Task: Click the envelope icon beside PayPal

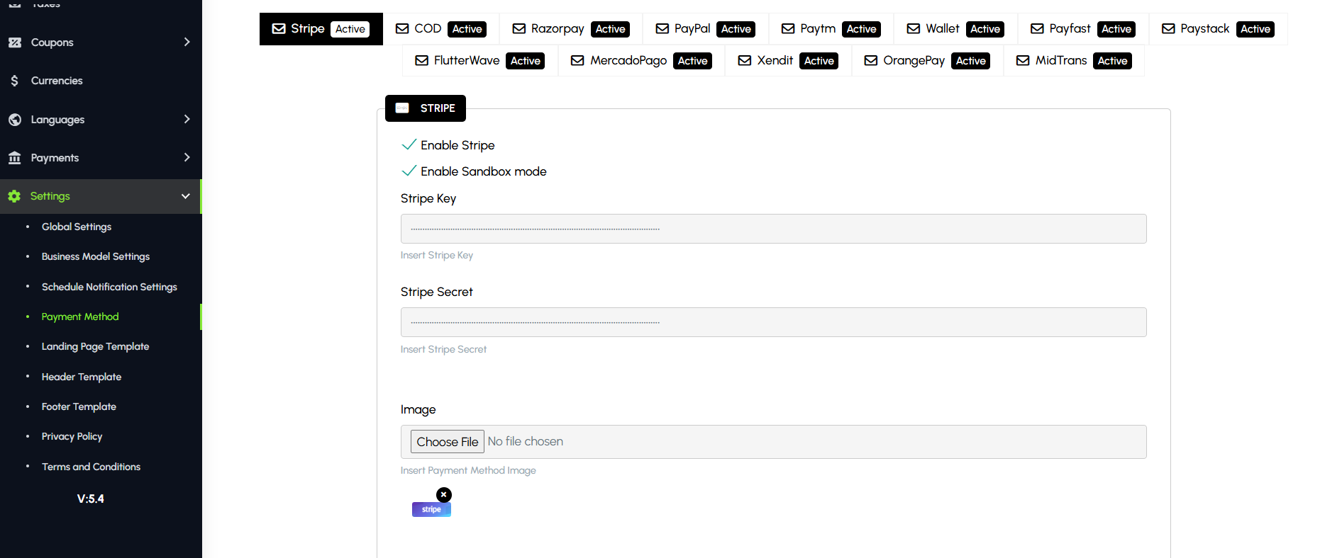Action: 662,29
